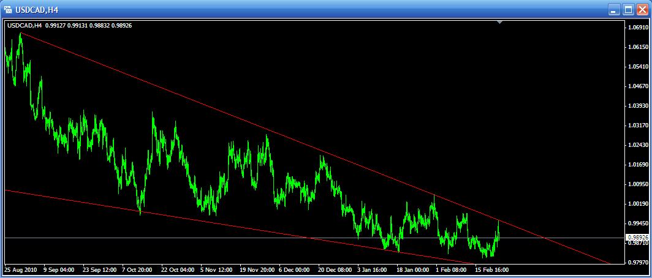Click the 15 Feb 16:00 time label
The height and width of the screenshot is (278, 652).
pos(491,269)
